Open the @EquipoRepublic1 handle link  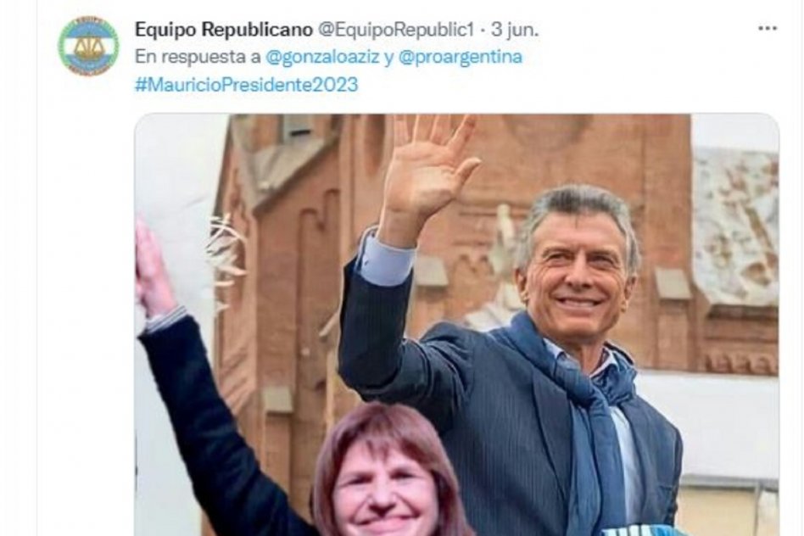pos(396,30)
